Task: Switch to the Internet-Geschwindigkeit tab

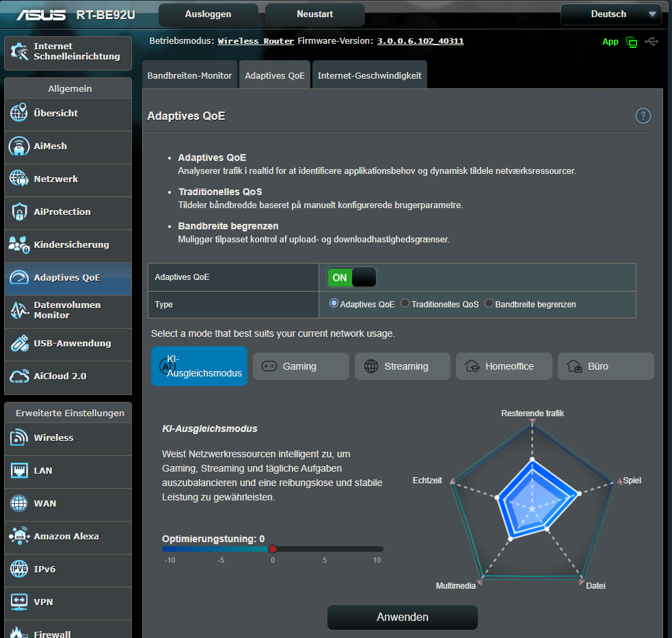Action: point(369,75)
